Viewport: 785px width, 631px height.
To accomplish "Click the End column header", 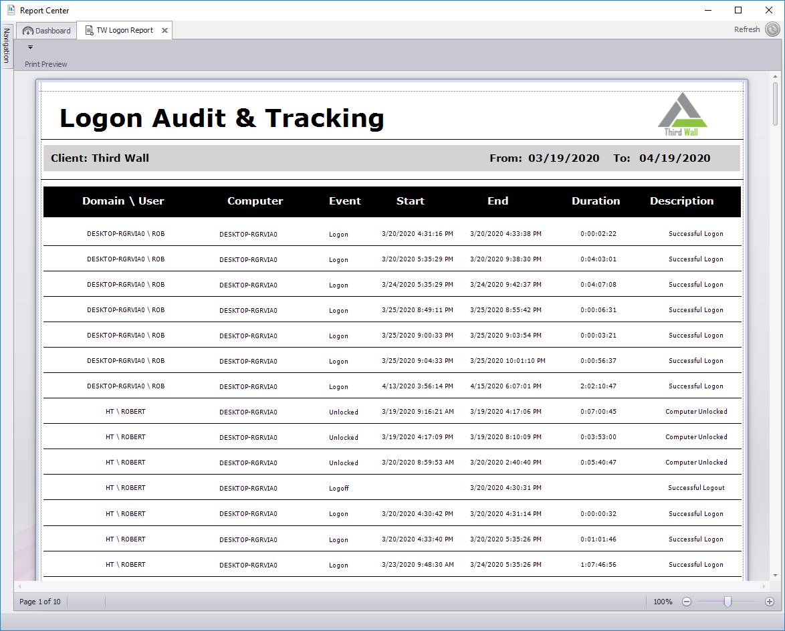I will (x=498, y=201).
